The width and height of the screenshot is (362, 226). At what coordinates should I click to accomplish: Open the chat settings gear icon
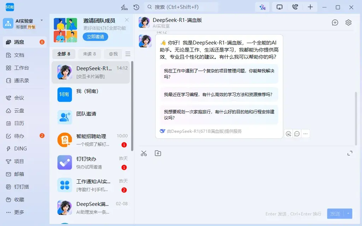coord(348,22)
